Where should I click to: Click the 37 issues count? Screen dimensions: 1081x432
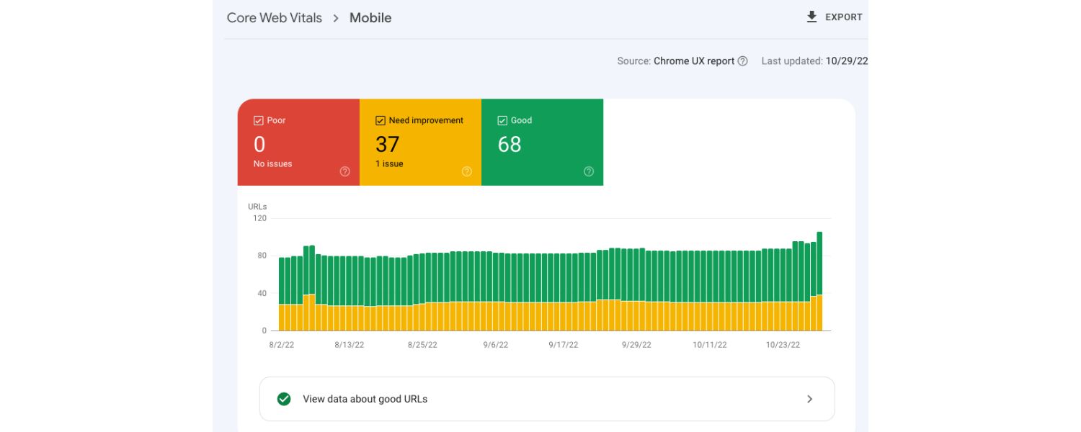[x=387, y=144]
